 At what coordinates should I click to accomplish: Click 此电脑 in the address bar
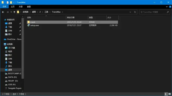26,12
